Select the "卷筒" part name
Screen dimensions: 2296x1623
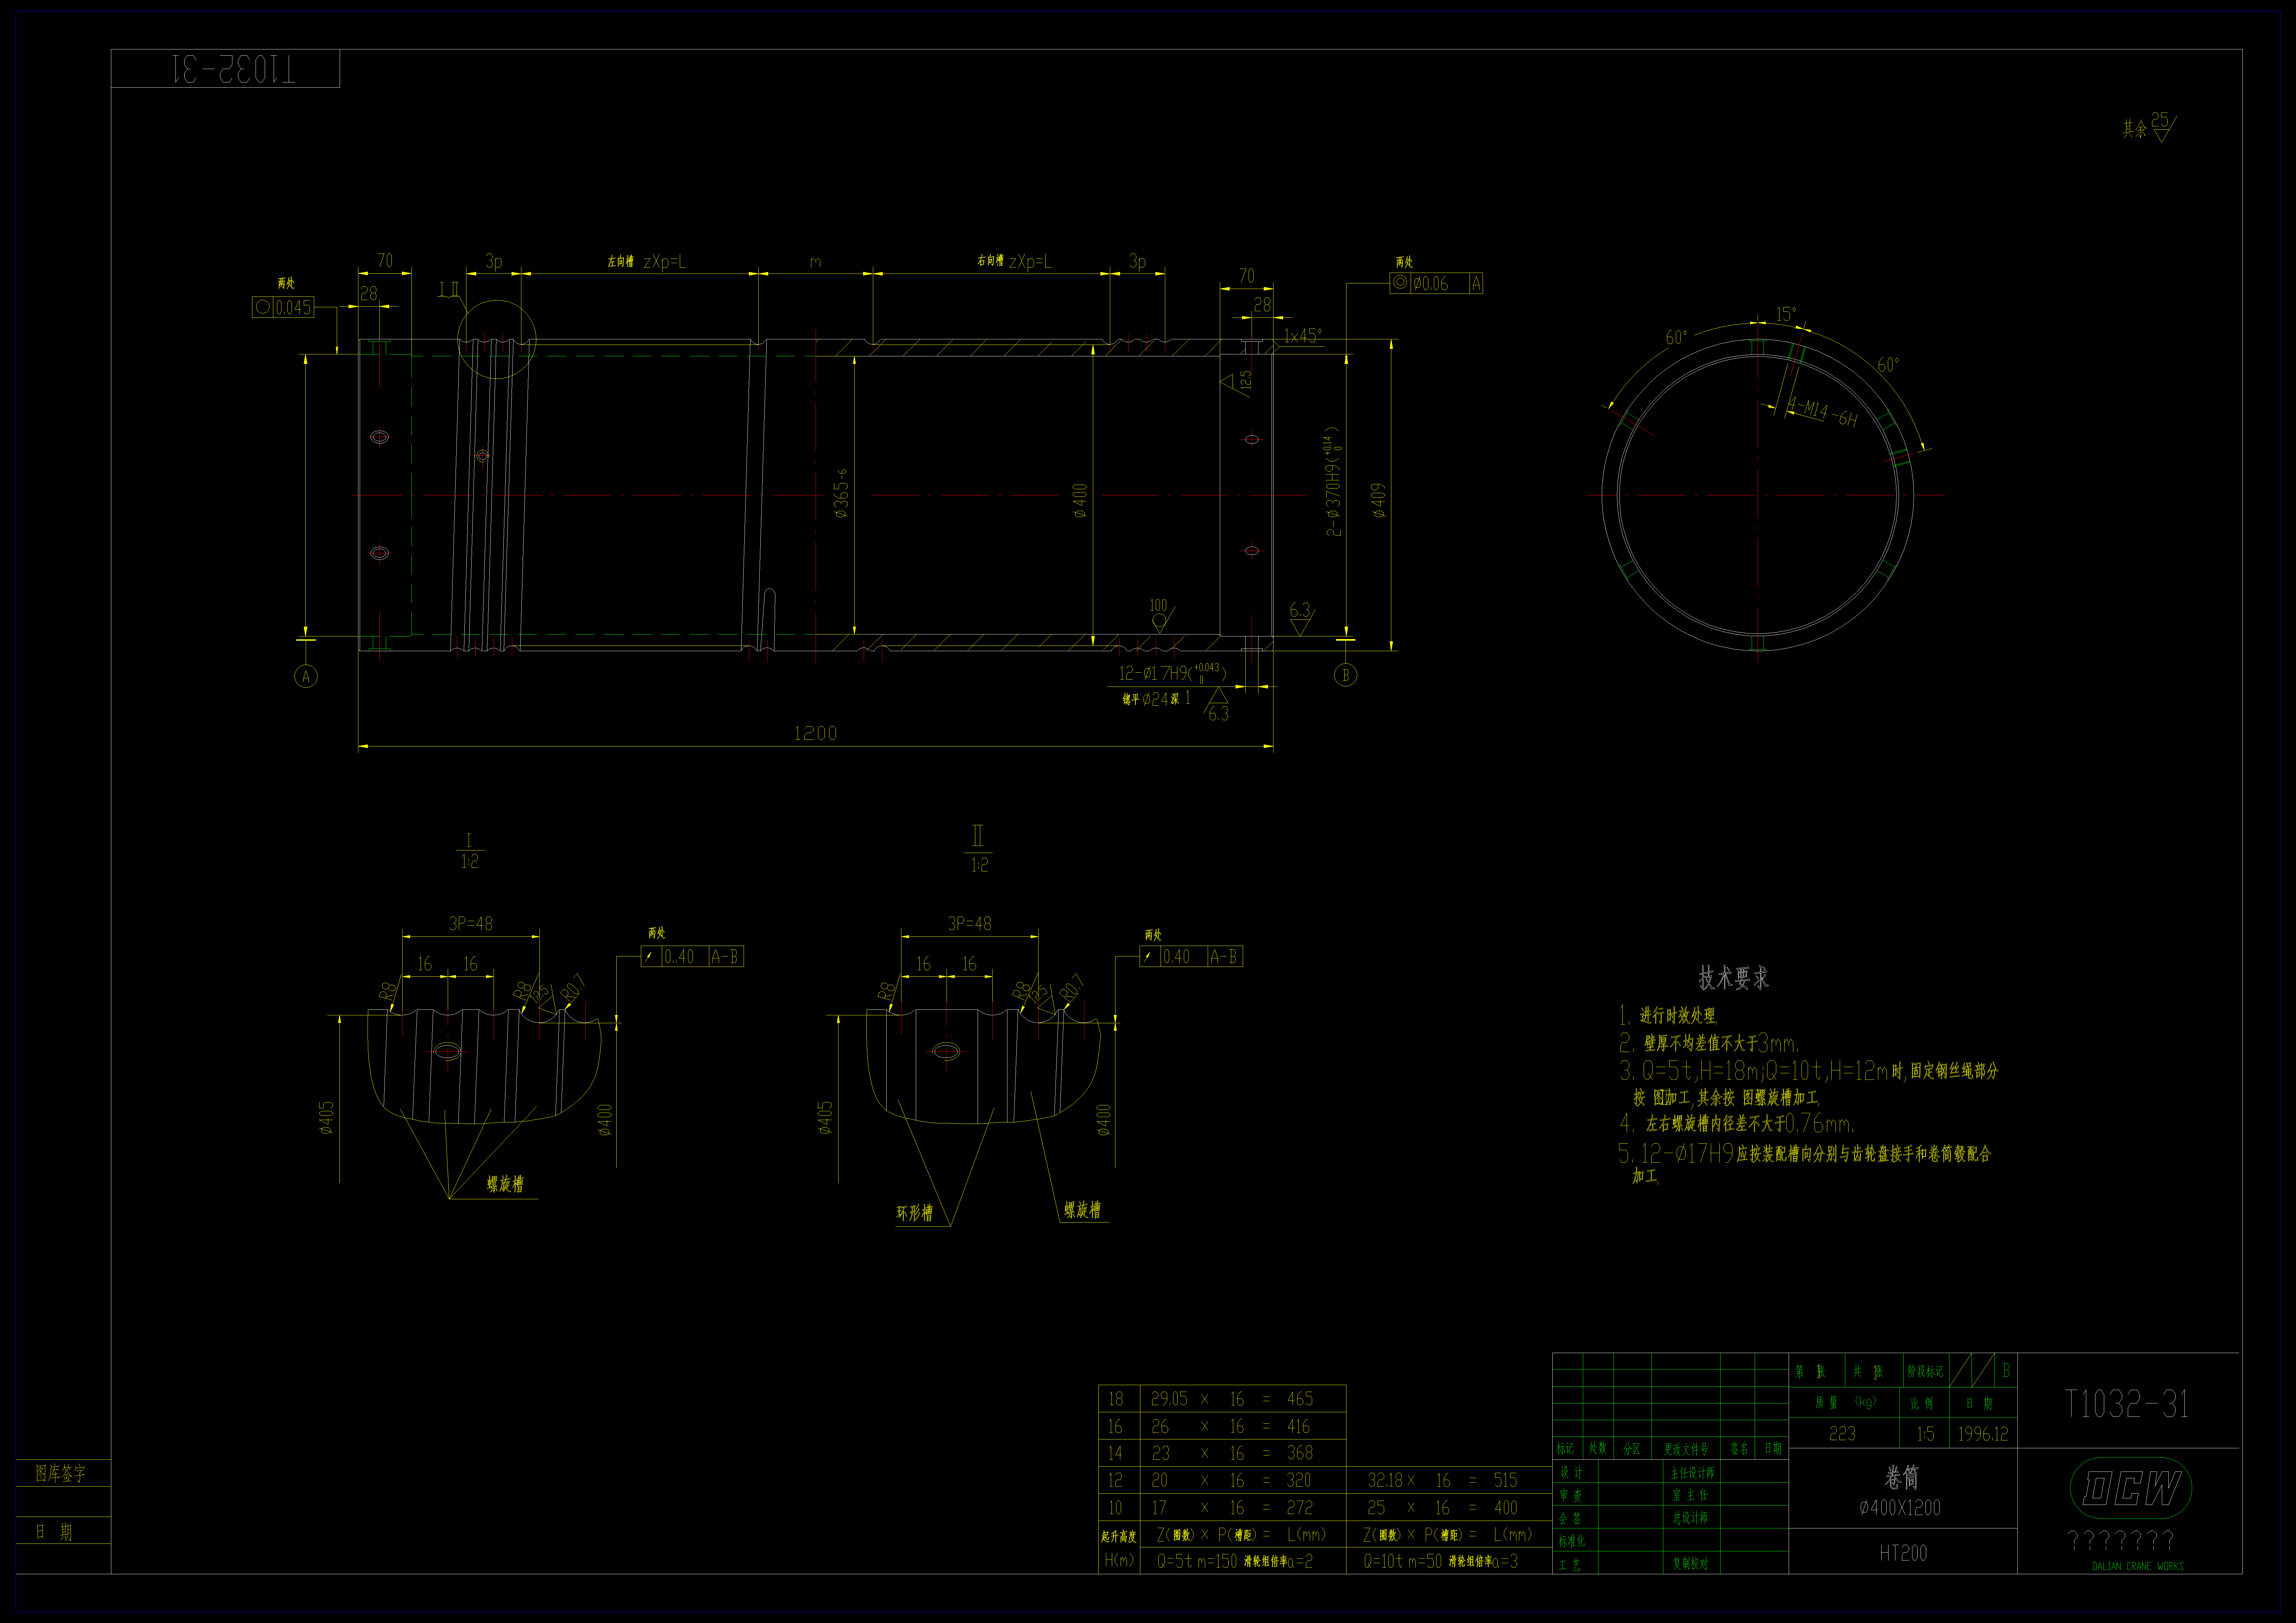click(1901, 1477)
